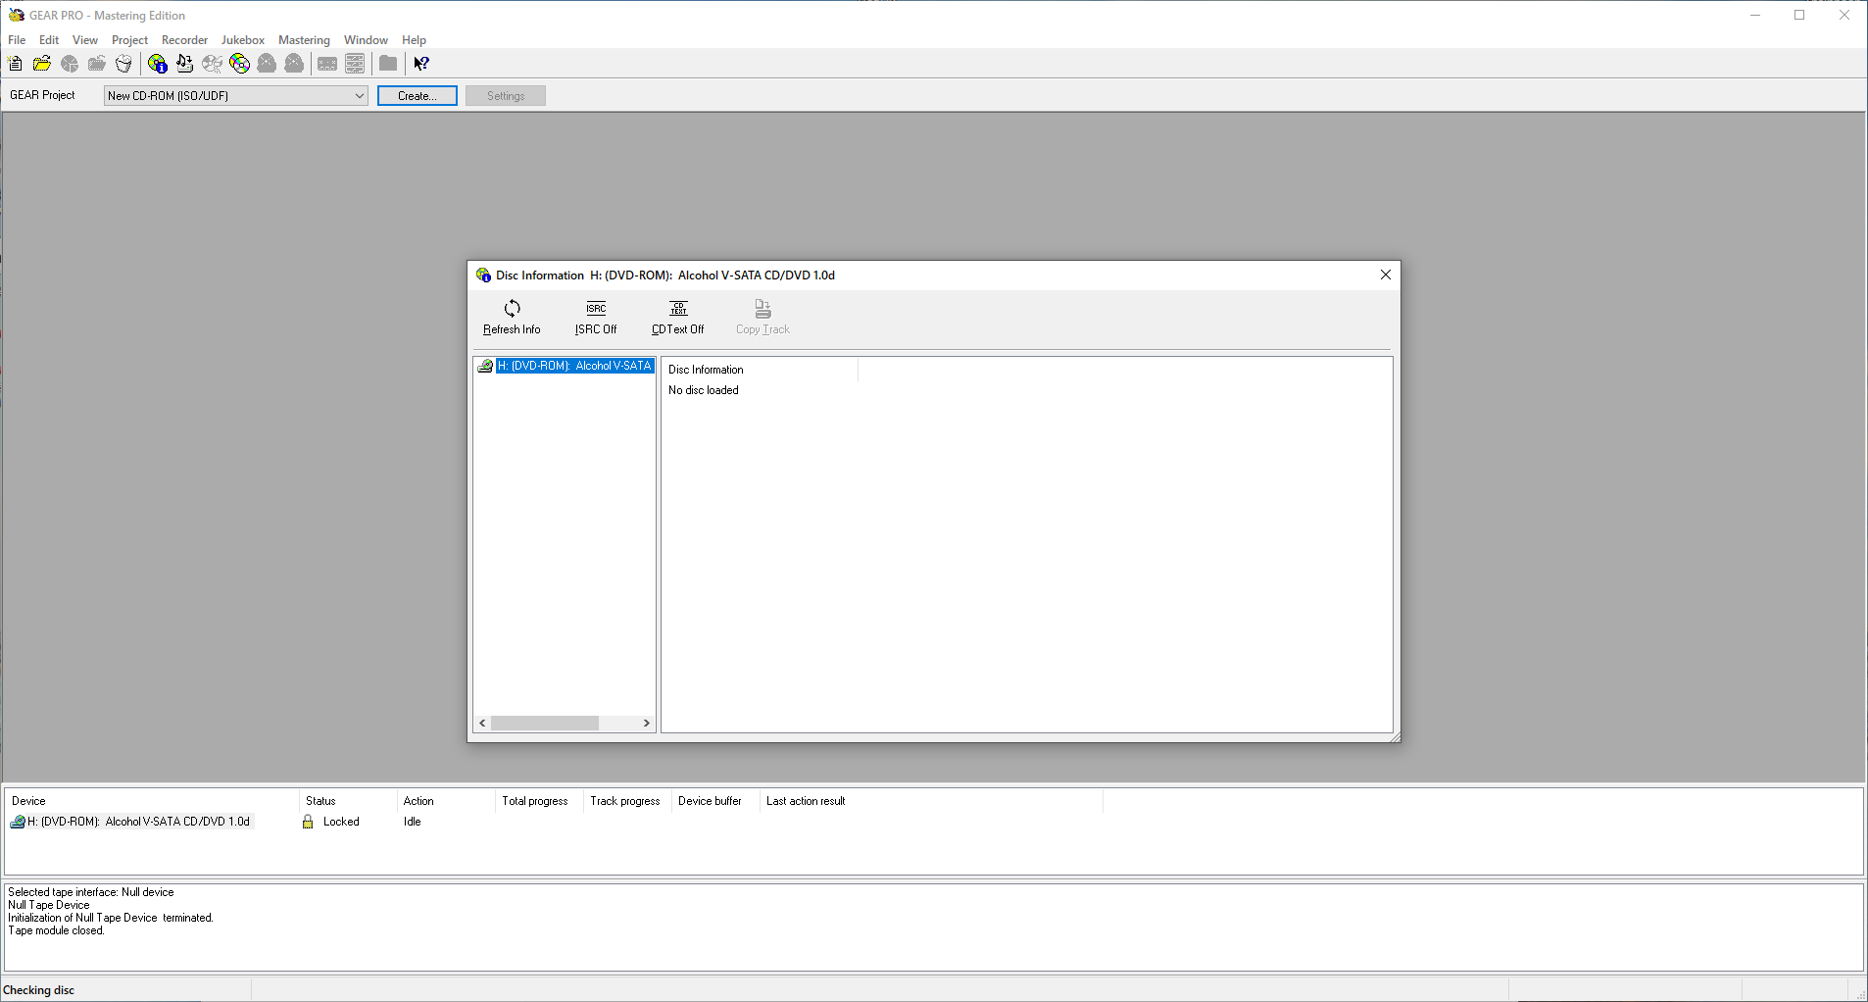This screenshot has width=1868, height=1002.
Task: Click the Device buffer column header
Action: [x=715, y=801]
